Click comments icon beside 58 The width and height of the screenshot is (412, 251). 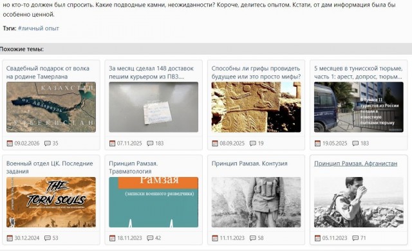(x=253, y=238)
